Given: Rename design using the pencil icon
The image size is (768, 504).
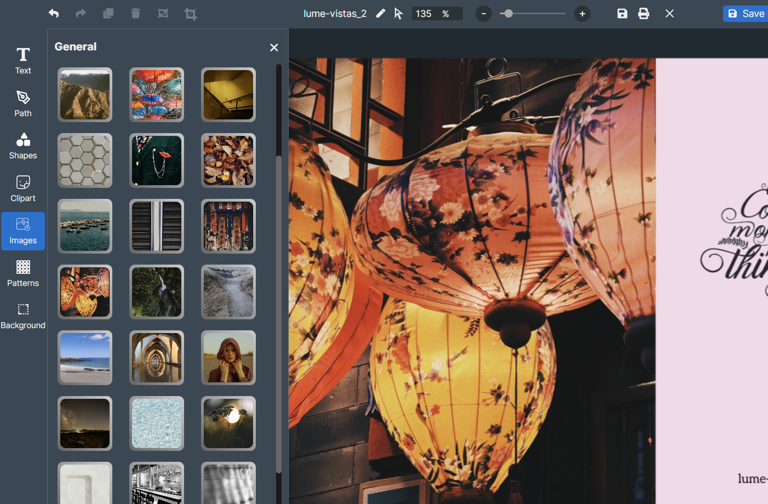Looking at the screenshot, I should (x=380, y=14).
